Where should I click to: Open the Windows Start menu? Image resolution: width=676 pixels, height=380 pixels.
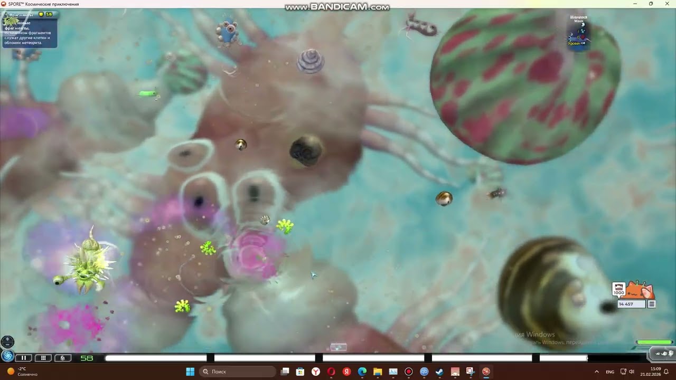(x=190, y=372)
